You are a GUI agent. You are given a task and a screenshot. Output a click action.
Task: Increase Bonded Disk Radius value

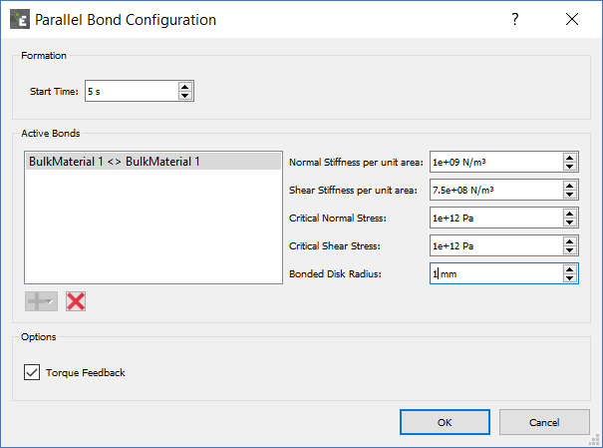[x=569, y=269]
